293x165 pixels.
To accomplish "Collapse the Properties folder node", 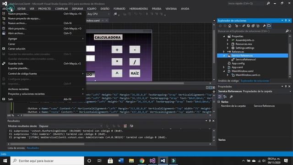I will (224, 36).
